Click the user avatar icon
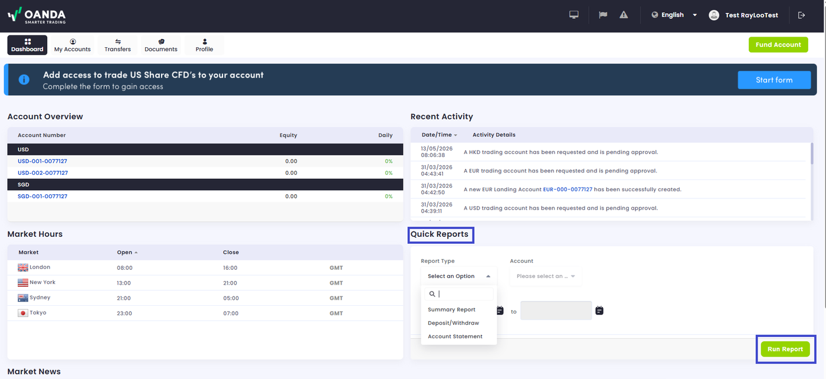 click(x=714, y=15)
